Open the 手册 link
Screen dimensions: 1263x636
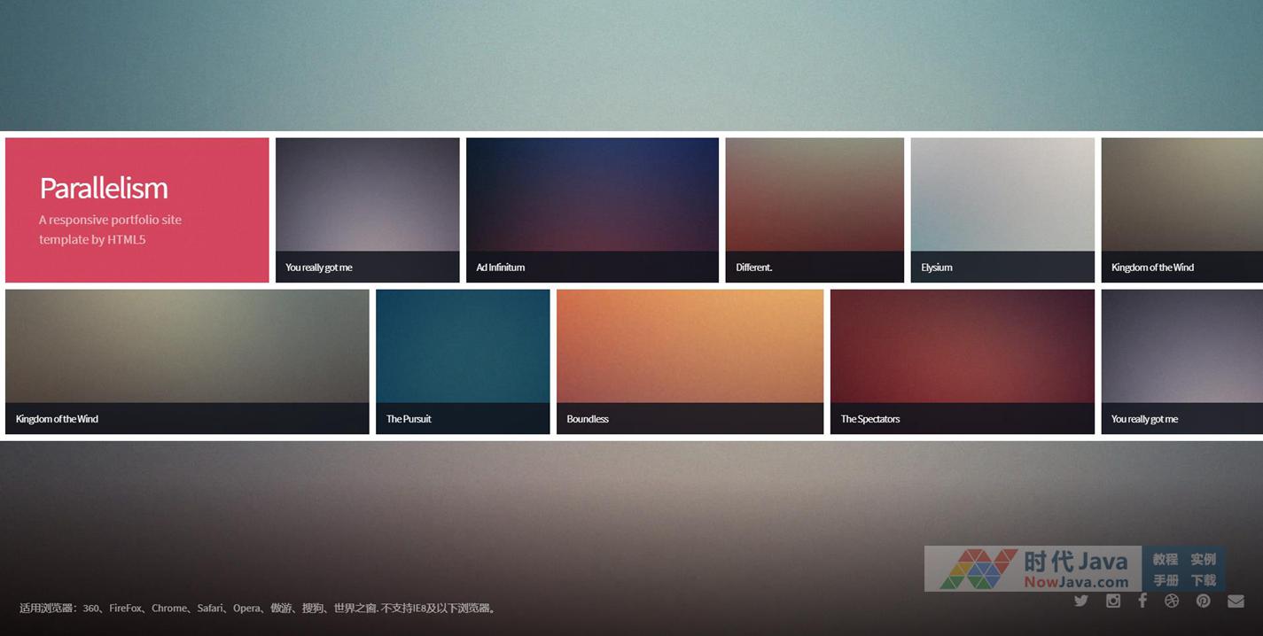click(x=1165, y=580)
